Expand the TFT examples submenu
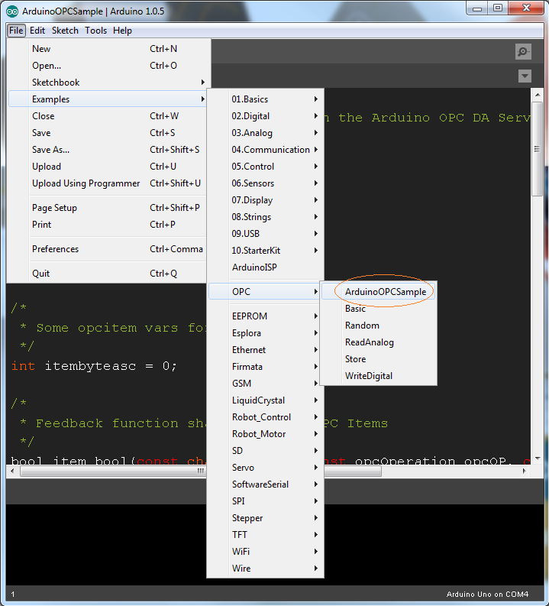The height and width of the screenshot is (606, 549). click(265, 535)
